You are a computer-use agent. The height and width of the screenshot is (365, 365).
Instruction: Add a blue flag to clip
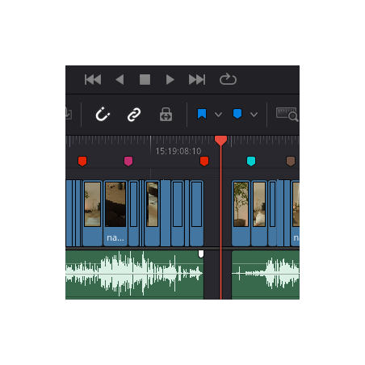[202, 114]
